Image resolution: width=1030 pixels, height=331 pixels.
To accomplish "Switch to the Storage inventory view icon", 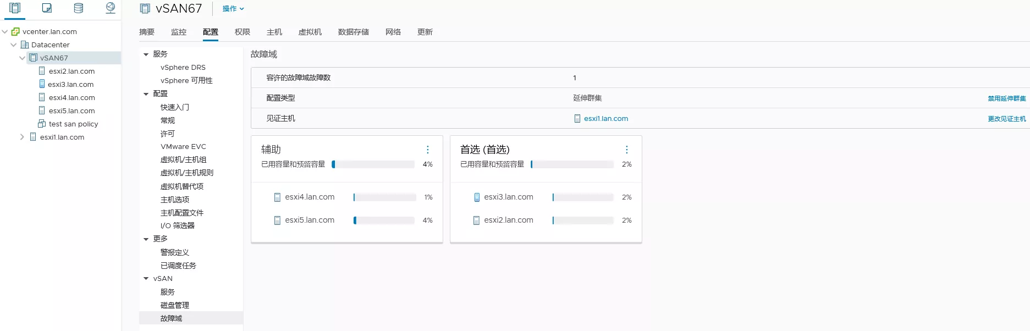I will (x=79, y=8).
